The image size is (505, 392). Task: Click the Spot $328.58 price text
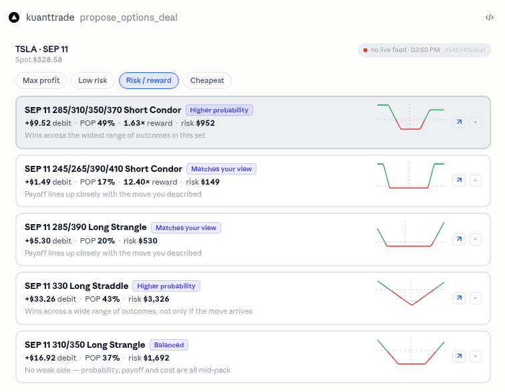tap(39, 60)
